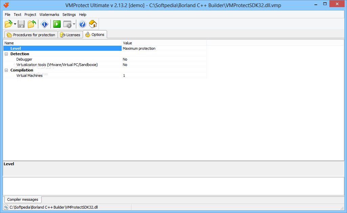Select the Detection category label
This screenshot has width=347, height=213.
[x=20, y=54]
